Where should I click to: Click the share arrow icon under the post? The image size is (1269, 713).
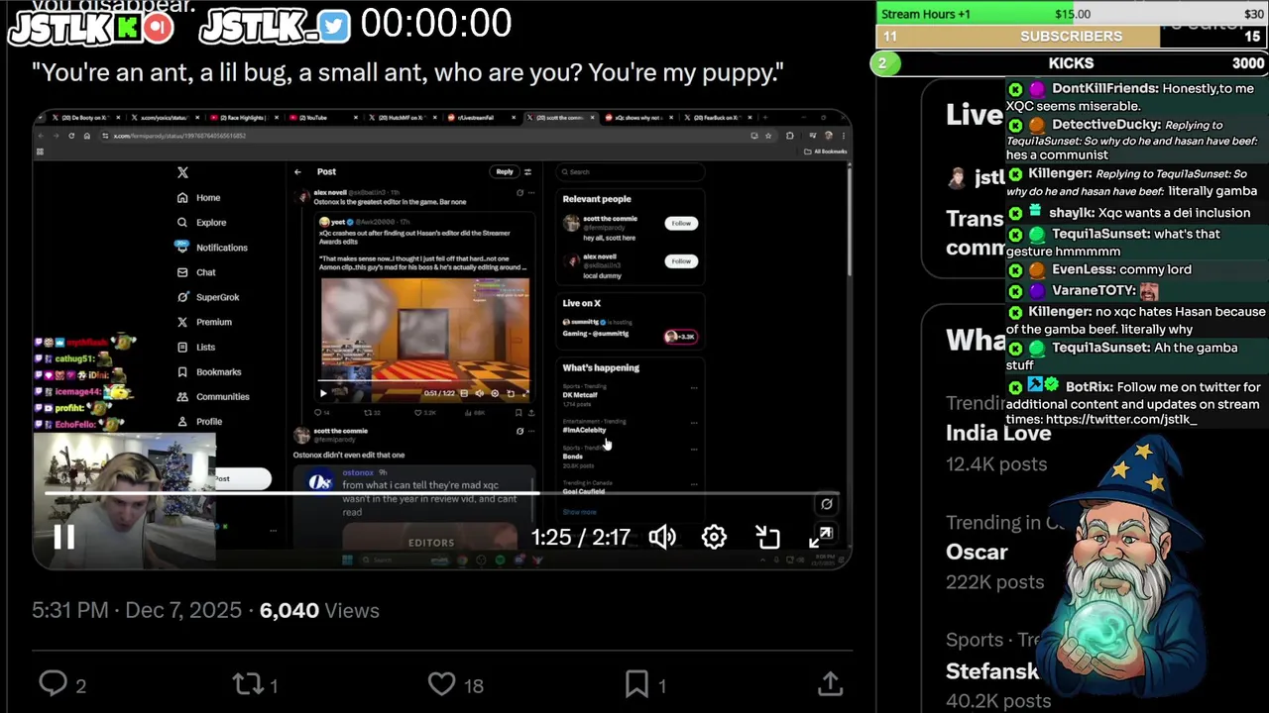point(830,683)
